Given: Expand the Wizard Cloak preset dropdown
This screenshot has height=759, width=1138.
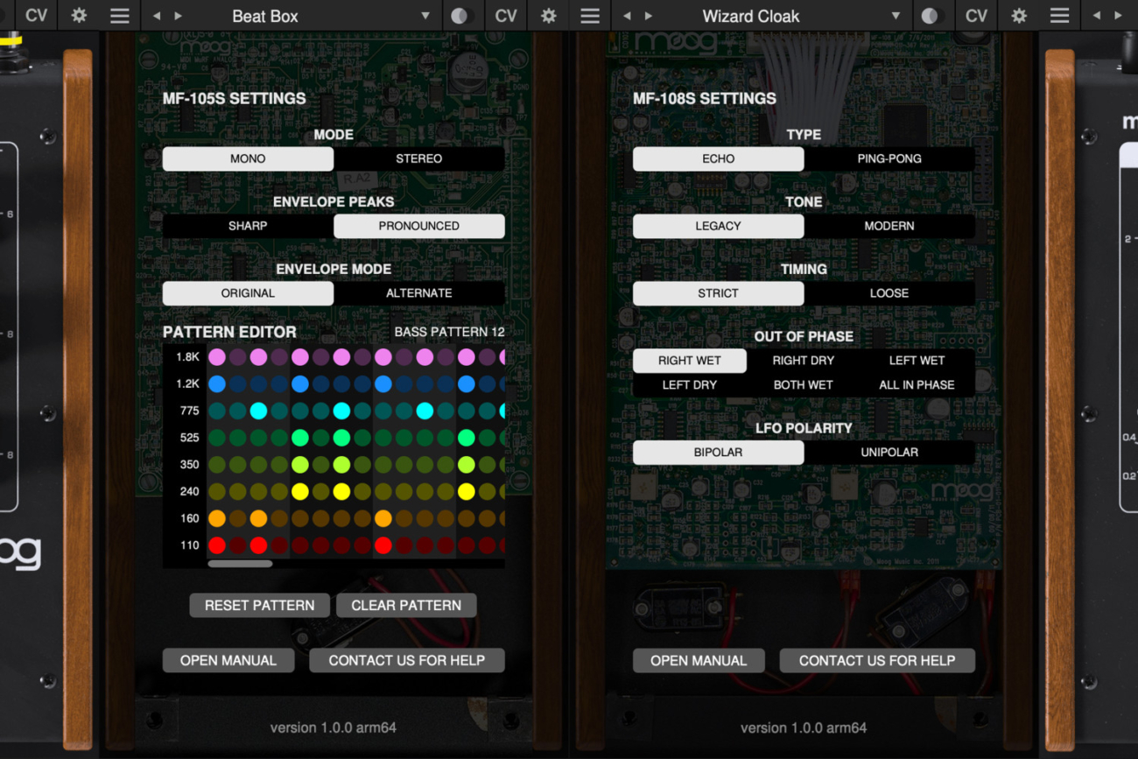Looking at the screenshot, I should (895, 16).
